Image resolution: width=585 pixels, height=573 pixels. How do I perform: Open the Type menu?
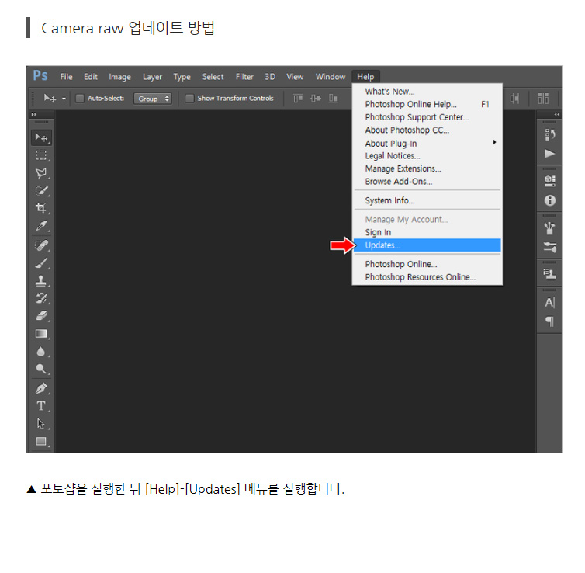tap(182, 77)
